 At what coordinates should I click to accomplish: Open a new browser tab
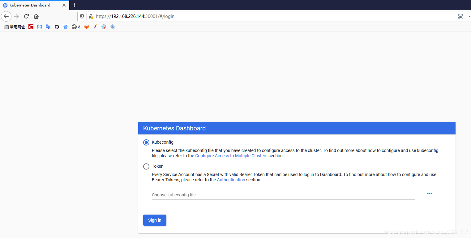tap(75, 5)
